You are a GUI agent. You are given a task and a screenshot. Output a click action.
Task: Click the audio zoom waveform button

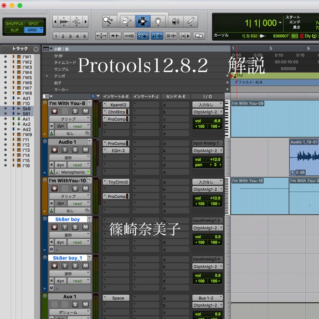coord(64,21)
